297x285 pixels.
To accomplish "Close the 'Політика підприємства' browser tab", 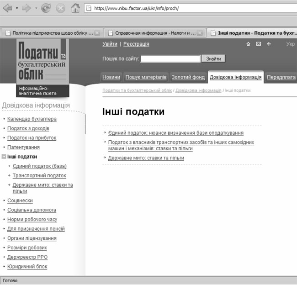I will point(97,33).
